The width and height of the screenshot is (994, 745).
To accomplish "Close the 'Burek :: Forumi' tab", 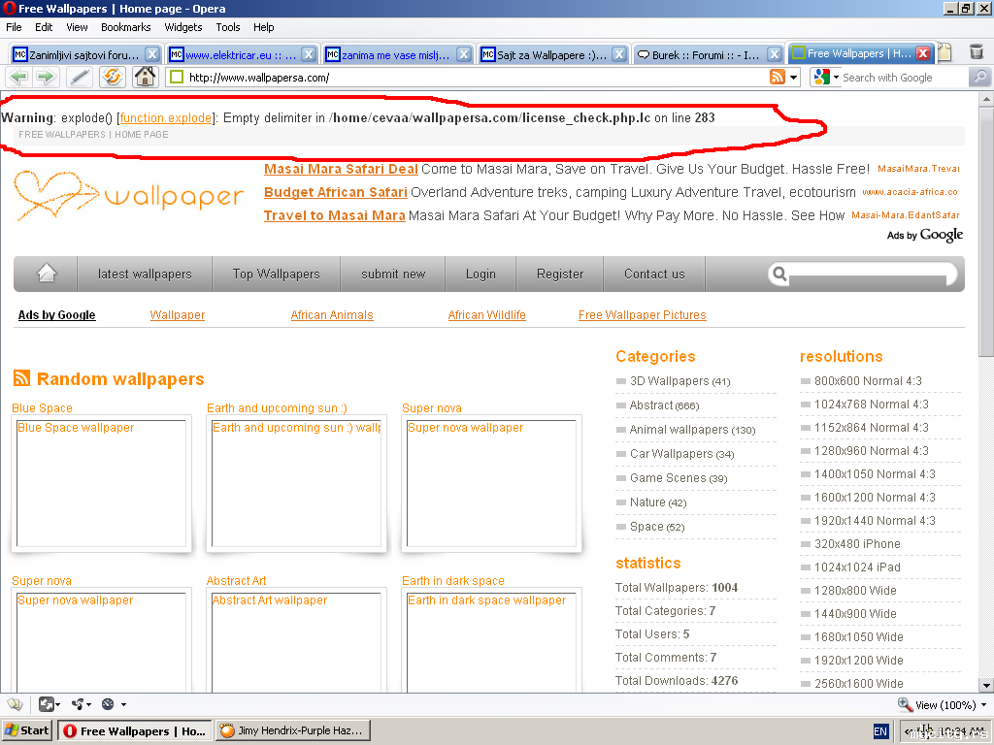I will coord(774,54).
